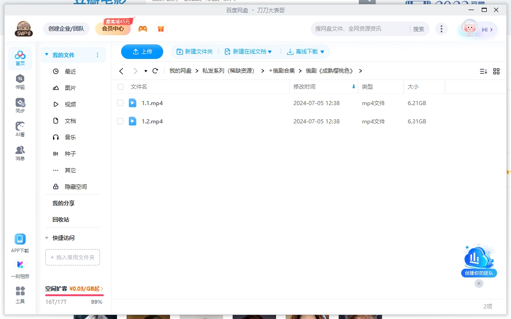The height and width of the screenshot is (319, 511).
Task: Collapse the 我的文件 section
Action: pyautogui.click(x=46, y=54)
